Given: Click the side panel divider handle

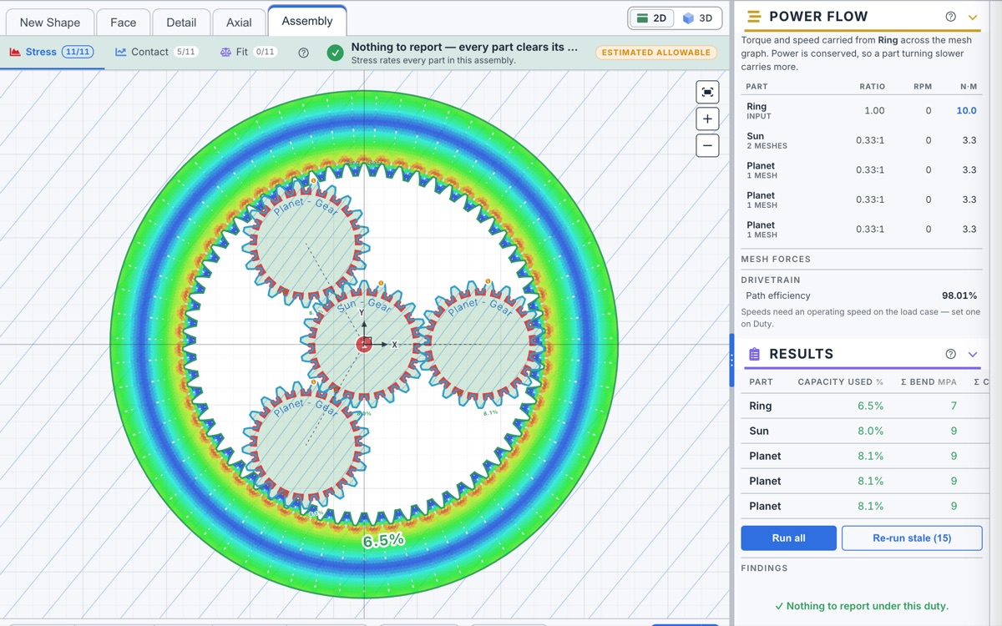Looking at the screenshot, I should point(731,359).
